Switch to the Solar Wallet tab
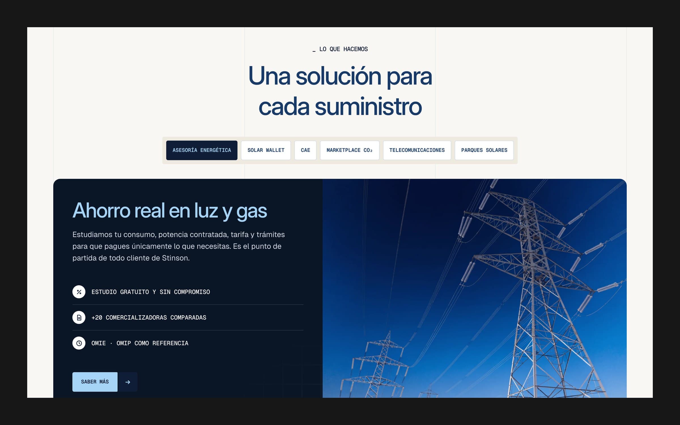680x425 pixels. point(266,150)
